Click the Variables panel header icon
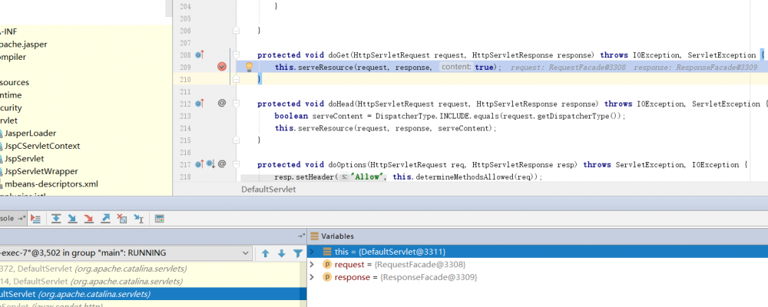768x307 pixels. pyautogui.click(x=314, y=236)
